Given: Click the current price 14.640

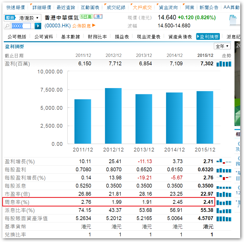Looking at the screenshot, I should [x=167, y=17].
